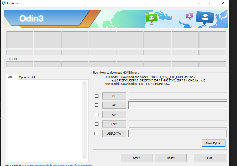Open the Odin Community link
Image resolution: width=237 pixels, height=166 pixels.
point(60,165)
